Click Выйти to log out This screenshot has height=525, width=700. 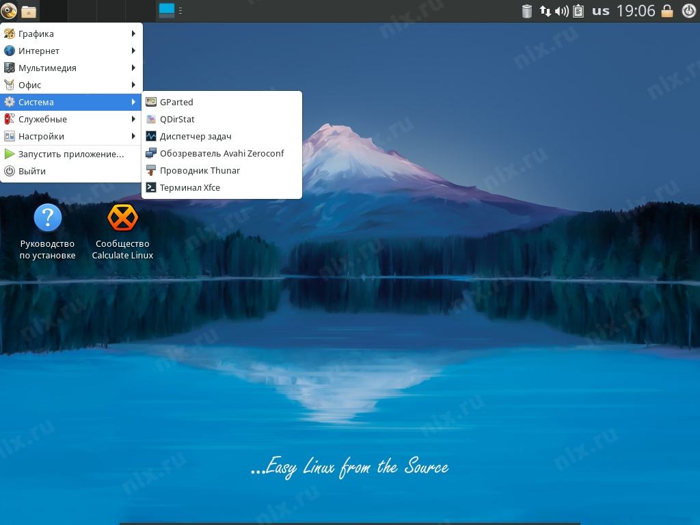pos(32,171)
